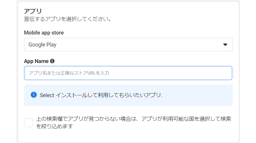The image size is (256, 143).
Task: Click the label text 上の検索欄でアプリが見つからない場合は
Action: tap(86, 119)
